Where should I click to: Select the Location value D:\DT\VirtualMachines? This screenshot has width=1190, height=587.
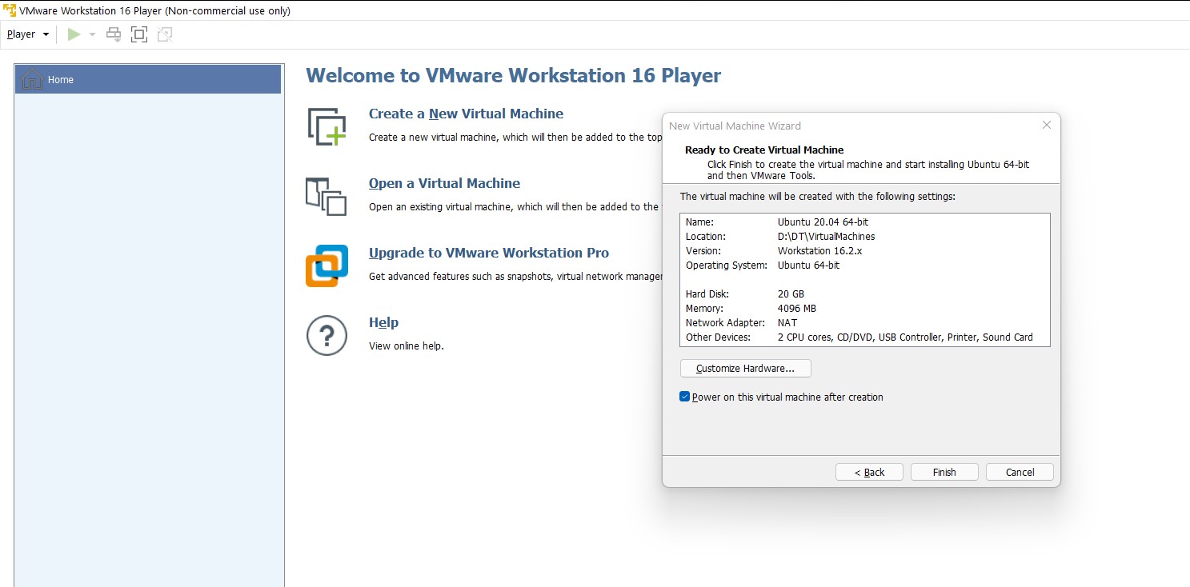coord(826,236)
